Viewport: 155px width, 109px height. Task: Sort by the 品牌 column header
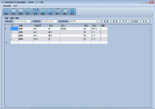point(26,26)
